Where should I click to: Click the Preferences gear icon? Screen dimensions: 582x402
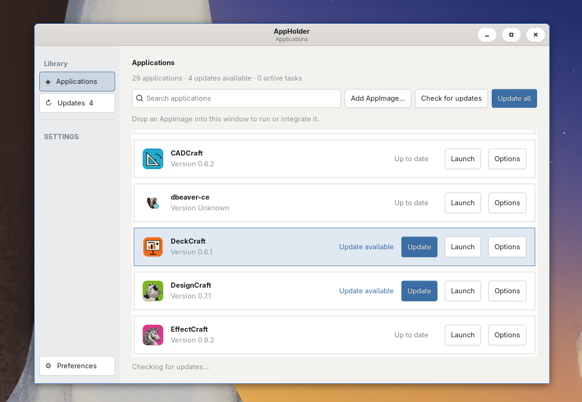coord(48,366)
